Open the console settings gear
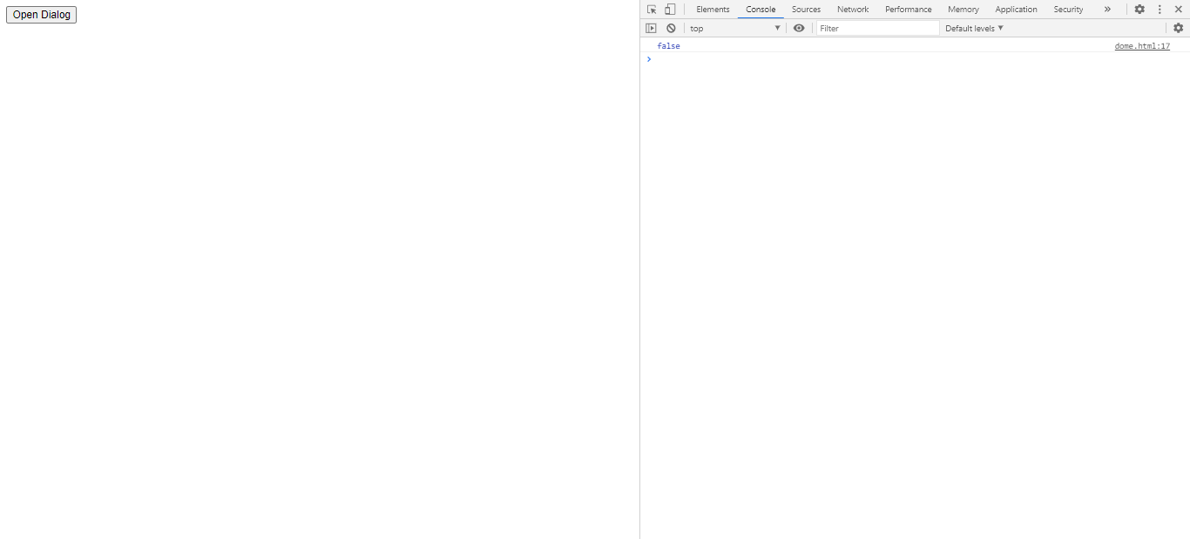Viewport: 1190px width, 539px height. point(1179,28)
